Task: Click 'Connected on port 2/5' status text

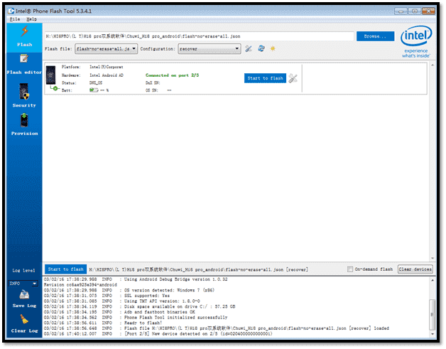Action: 173,75
